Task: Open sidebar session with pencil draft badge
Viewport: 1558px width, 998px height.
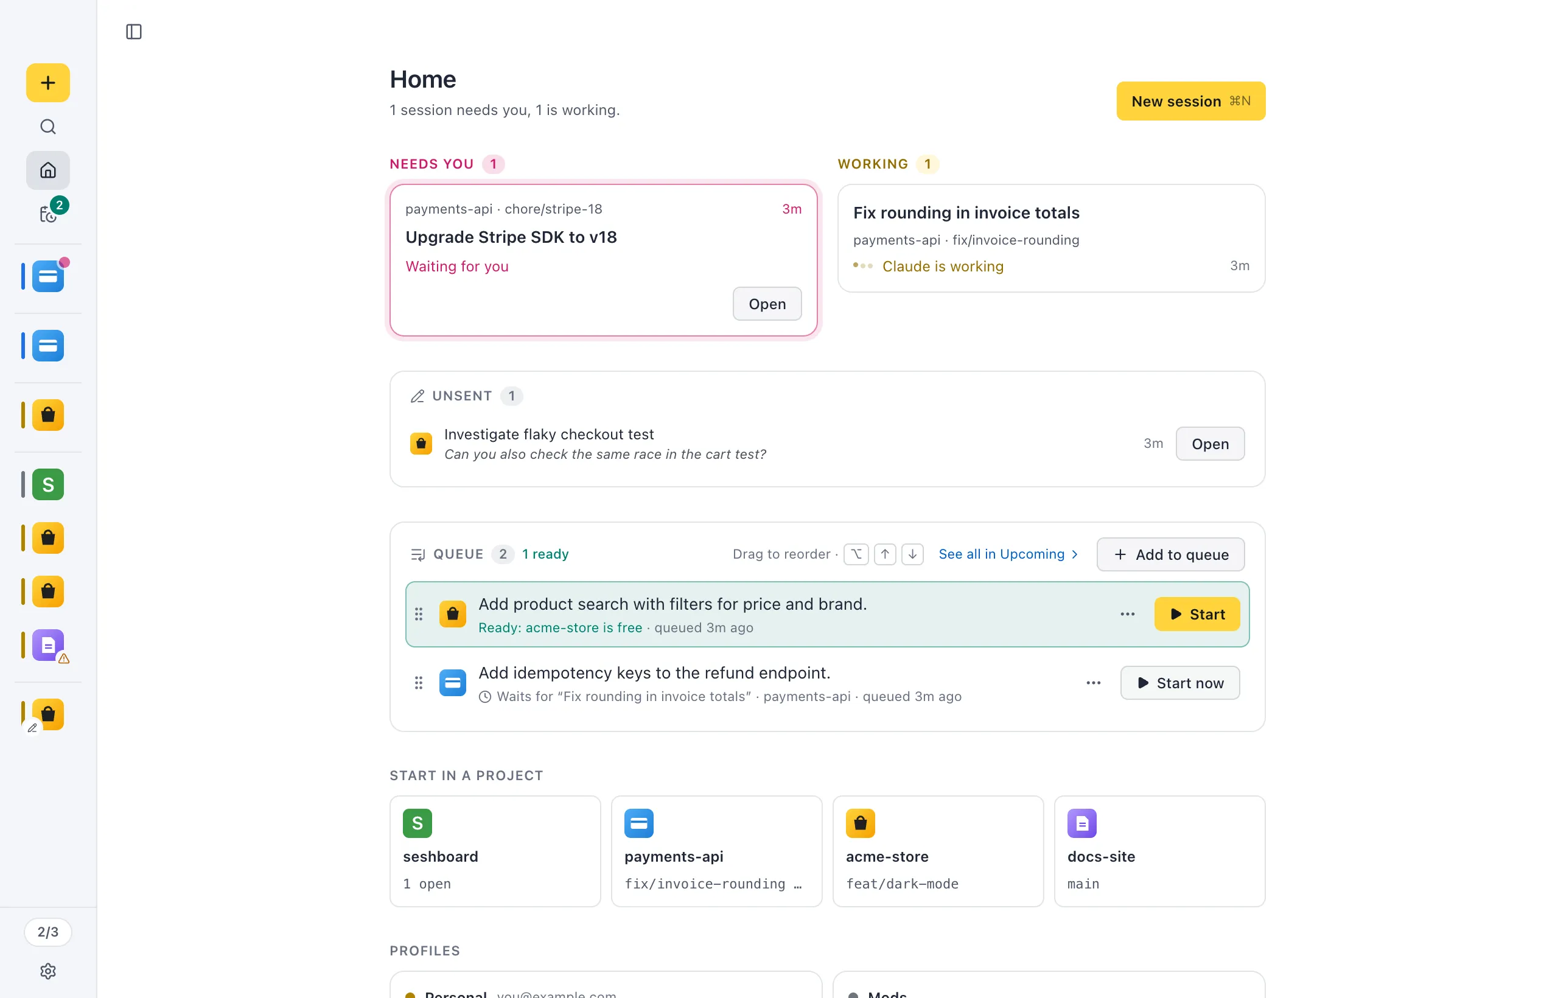Action: point(48,714)
